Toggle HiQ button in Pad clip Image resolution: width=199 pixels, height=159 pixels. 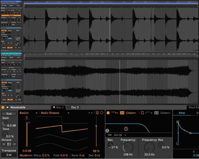click(x=10, y=100)
